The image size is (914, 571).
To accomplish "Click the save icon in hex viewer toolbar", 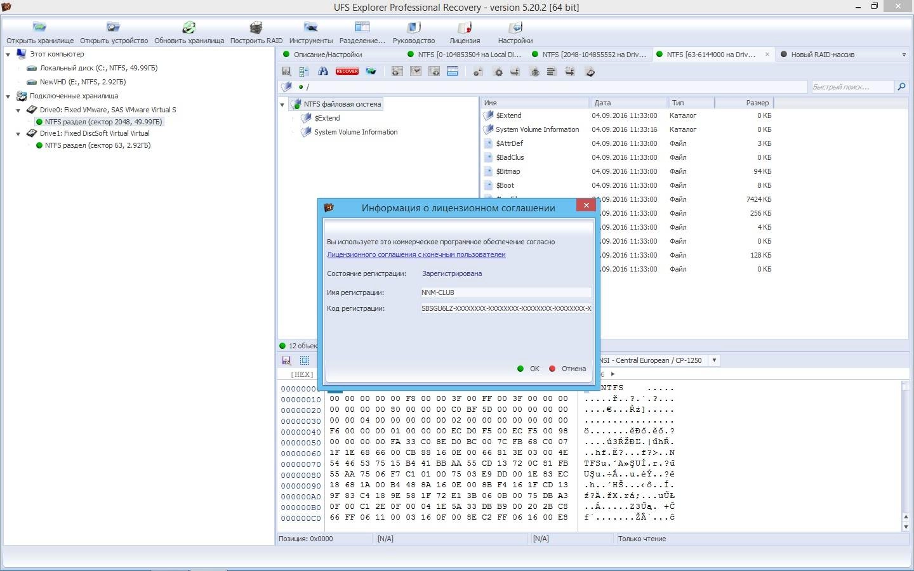I will (286, 360).
